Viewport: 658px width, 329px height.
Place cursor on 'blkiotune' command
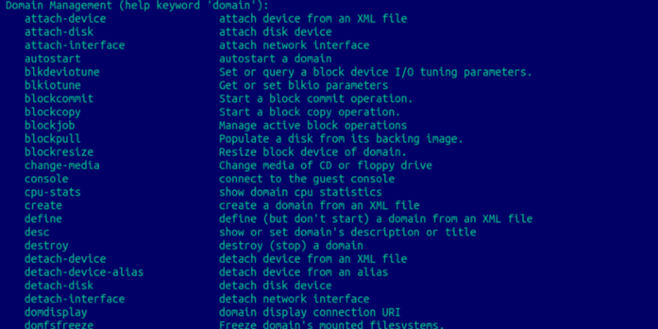pos(53,85)
